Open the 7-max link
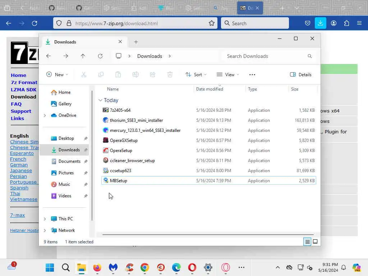 pos(17,215)
